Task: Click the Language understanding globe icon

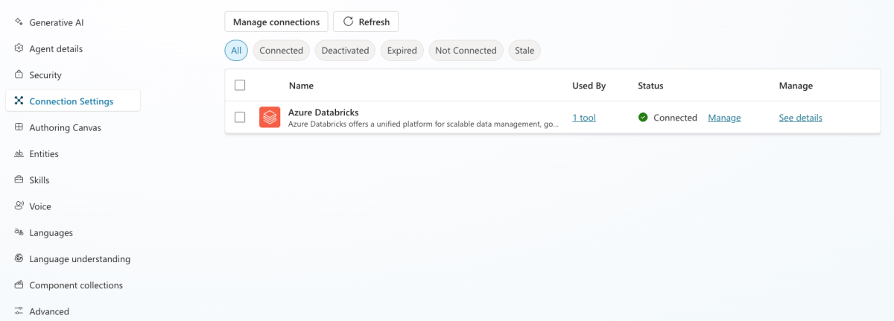Action: coord(19,259)
